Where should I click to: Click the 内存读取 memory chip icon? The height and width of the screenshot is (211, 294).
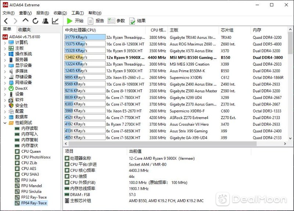tap(17, 129)
